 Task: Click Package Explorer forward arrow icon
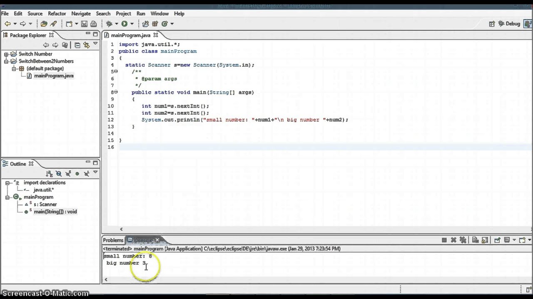(55, 45)
